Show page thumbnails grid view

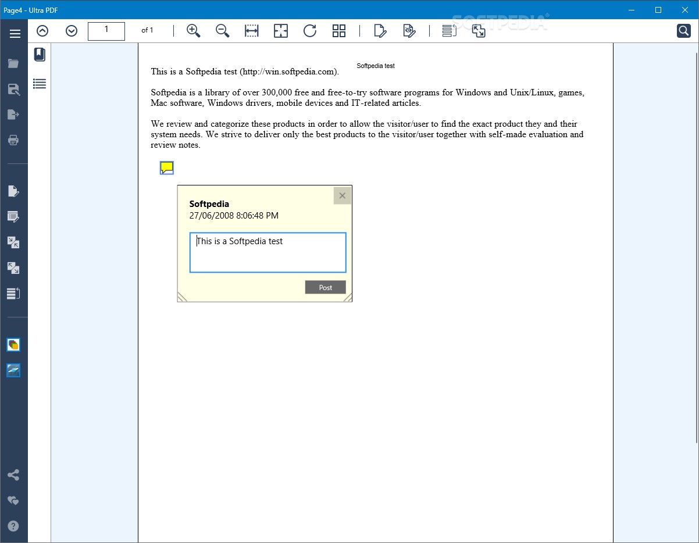pos(339,31)
